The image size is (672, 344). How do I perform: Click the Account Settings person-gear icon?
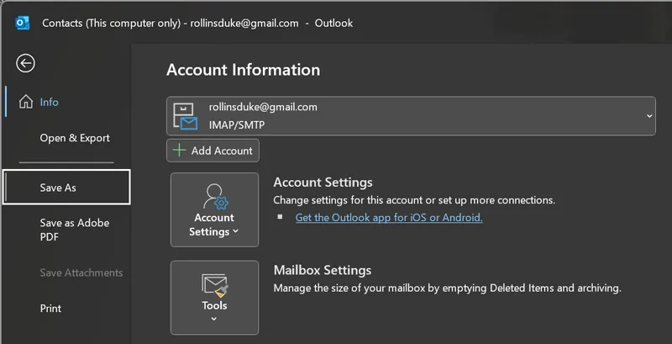pyautogui.click(x=214, y=196)
